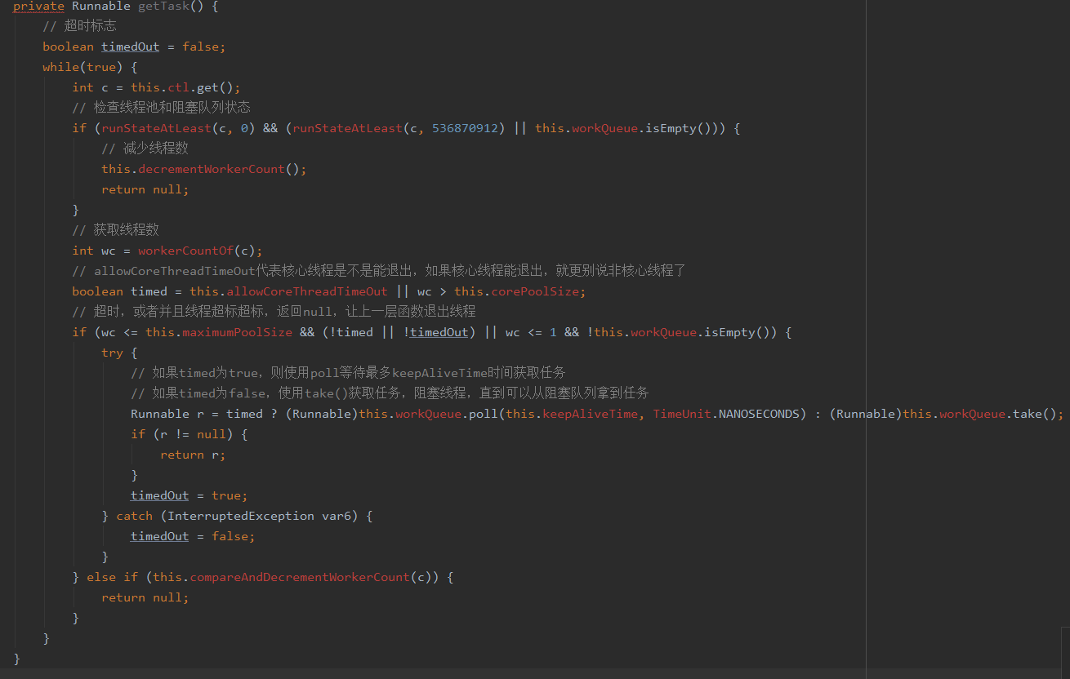Image resolution: width=1070 pixels, height=679 pixels.
Task: Click 'timedOut = false;' inside the catch block
Action: pyautogui.click(x=193, y=536)
